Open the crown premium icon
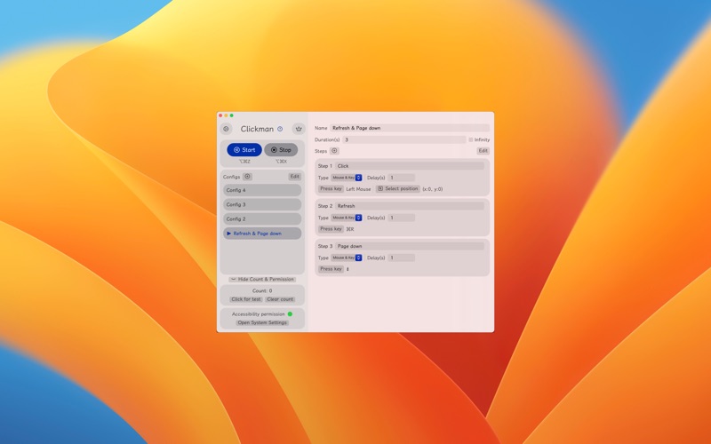The width and height of the screenshot is (711, 444). tap(299, 129)
